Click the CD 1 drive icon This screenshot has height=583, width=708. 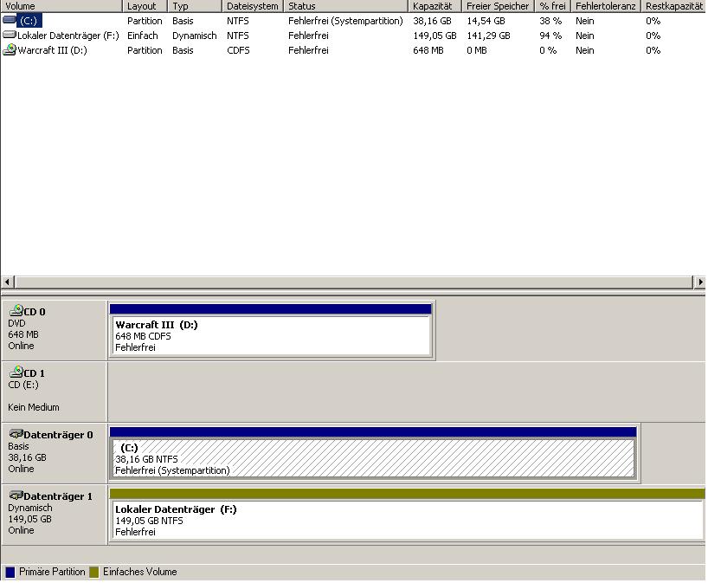click(x=16, y=372)
